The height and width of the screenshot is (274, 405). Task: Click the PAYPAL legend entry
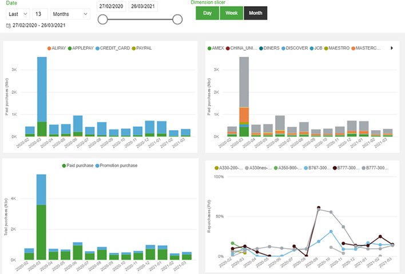[142, 48]
